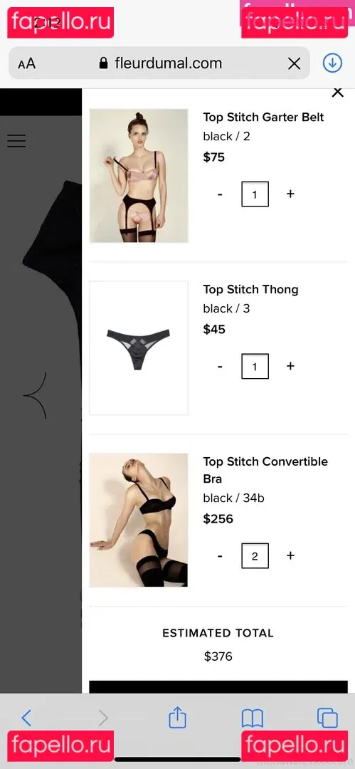Close the cart panel
Image resolution: width=355 pixels, height=769 pixels.
point(338,92)
